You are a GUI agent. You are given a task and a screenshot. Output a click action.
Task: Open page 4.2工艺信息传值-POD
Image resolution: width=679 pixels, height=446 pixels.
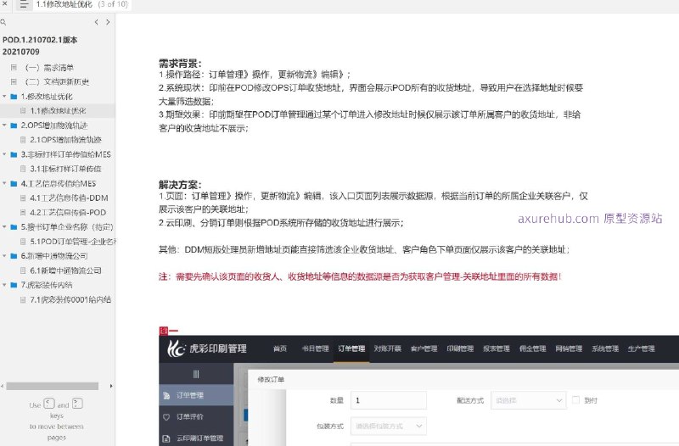[68, 213]
